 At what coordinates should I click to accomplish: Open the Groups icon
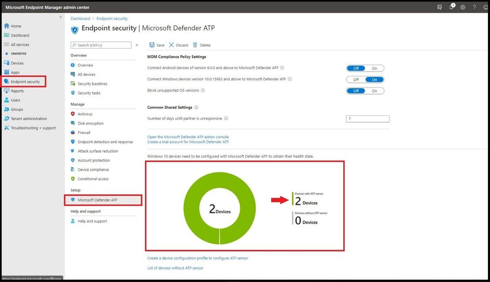pos(6,109)
